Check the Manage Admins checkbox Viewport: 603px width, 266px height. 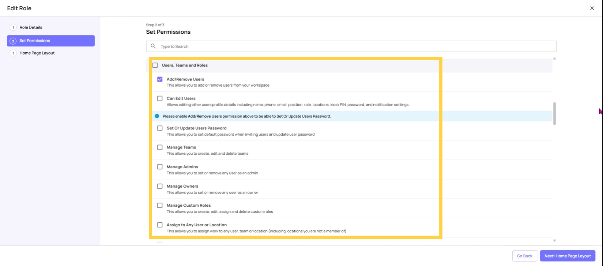(x=160, y=167)
